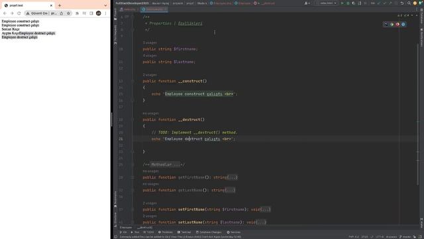Viewport: 424px width, 239px height.
Task: Expand the folded 'Methodlar' doc comment
Action: click(166, 165)
